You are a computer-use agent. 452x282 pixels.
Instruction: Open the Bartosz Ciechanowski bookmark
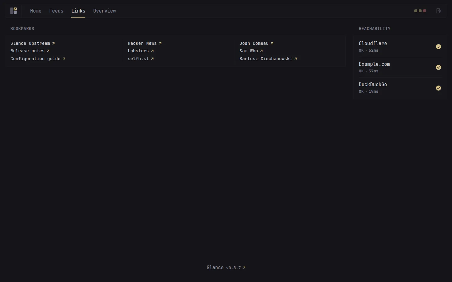tap(268, 59)
